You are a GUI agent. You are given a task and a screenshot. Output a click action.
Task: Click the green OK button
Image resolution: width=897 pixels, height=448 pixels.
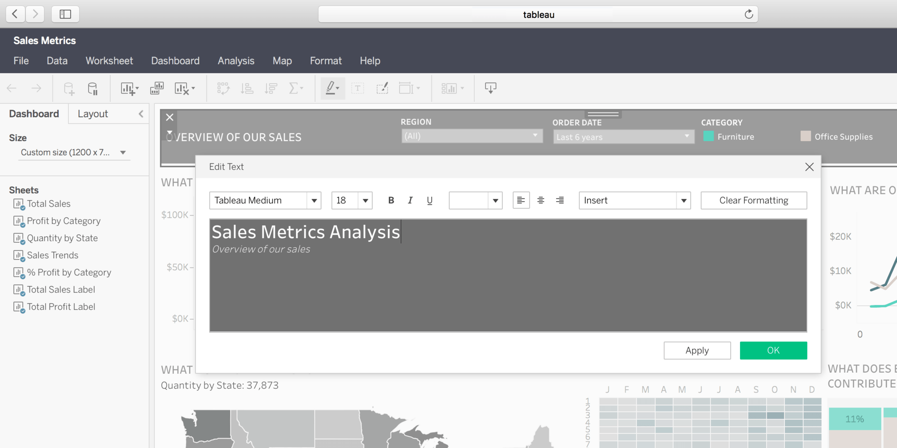point(773,350)
